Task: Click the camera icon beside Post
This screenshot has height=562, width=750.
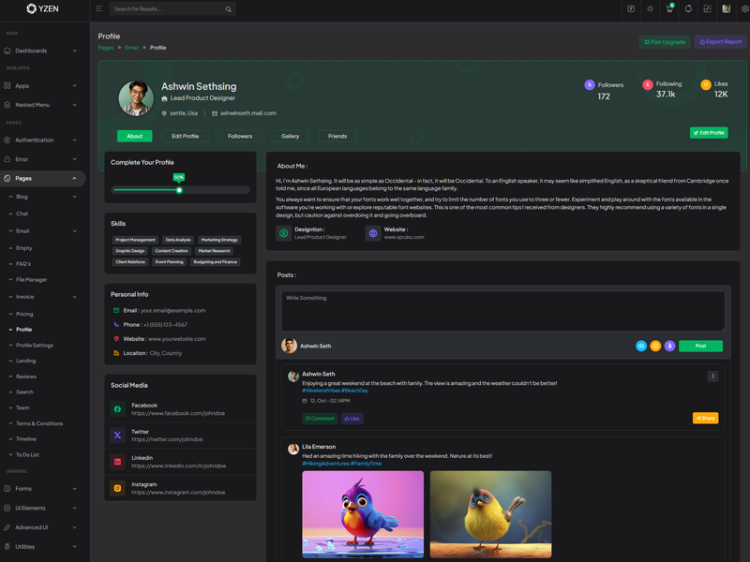Action: (x=641, y=346)
